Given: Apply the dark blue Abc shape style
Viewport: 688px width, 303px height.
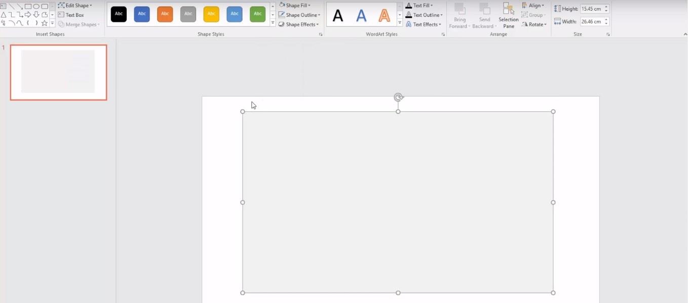Looking at the screenshot, I should [x=142, y=14].
